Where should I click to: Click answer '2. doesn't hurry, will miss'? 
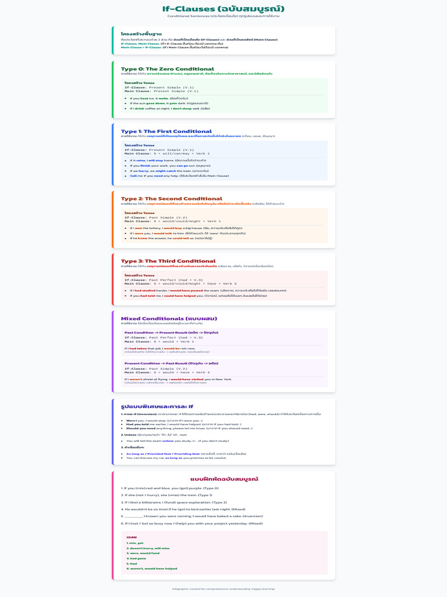click(x=148, y=549)
